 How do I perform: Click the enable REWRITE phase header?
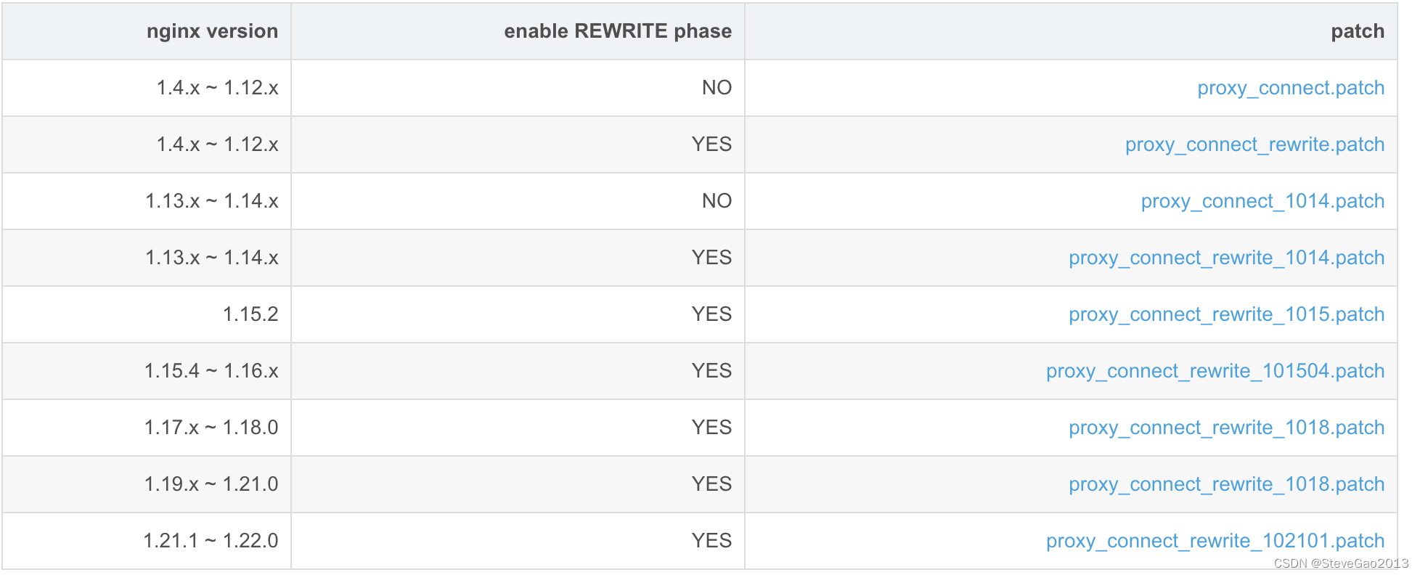[x=618, y=31]
